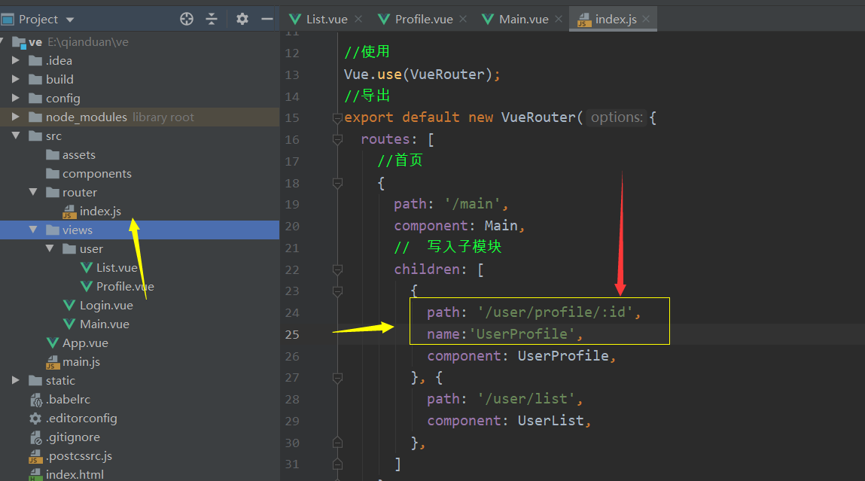Open the .gitignore file
Screen dimensions: 865x481
point(73,437)
